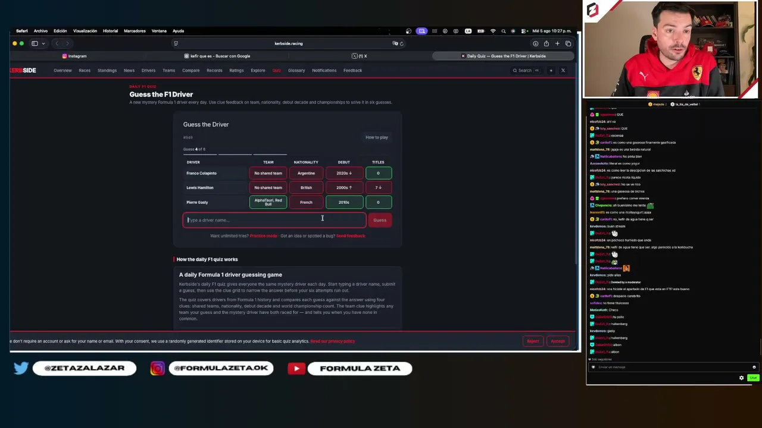Image resolution: width=762 pixels, height=428 pixels.
Task: Open the Read our privacy policy link
Action: click(x=333, y=341)
